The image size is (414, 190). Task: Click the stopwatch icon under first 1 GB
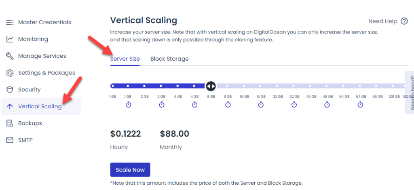[x=128, y=105]
